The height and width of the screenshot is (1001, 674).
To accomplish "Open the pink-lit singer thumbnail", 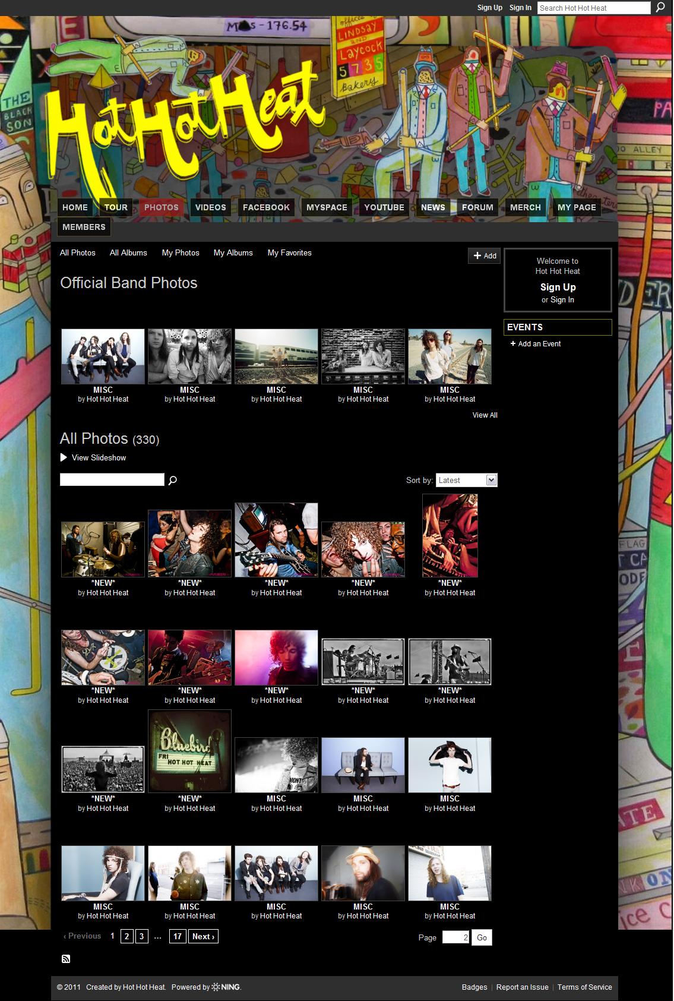I will click(276, 658).
